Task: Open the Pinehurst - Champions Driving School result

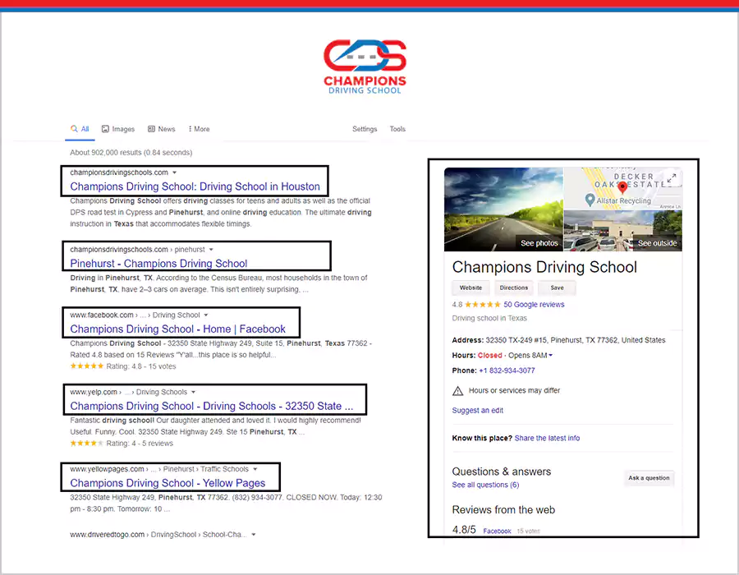Action: coord(158,264)
